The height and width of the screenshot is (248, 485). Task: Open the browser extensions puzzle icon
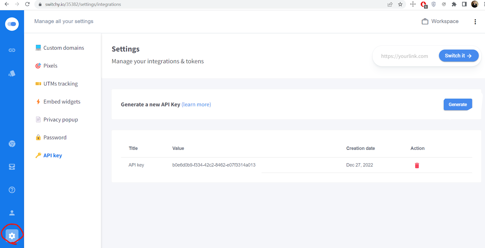point(454,4)
